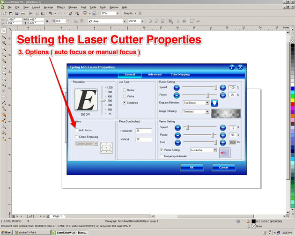Open the Bitmaps menu
295x236 pixels.
(x=73, y=7)
